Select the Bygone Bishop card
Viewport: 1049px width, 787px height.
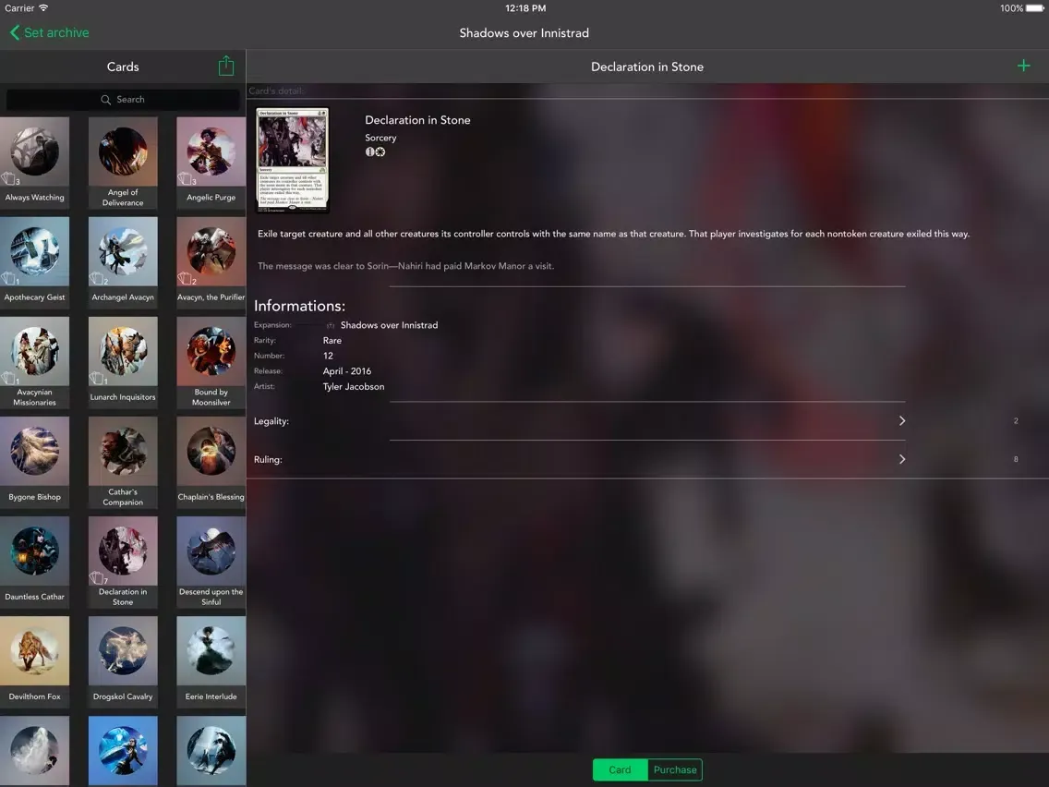[35, 462]
